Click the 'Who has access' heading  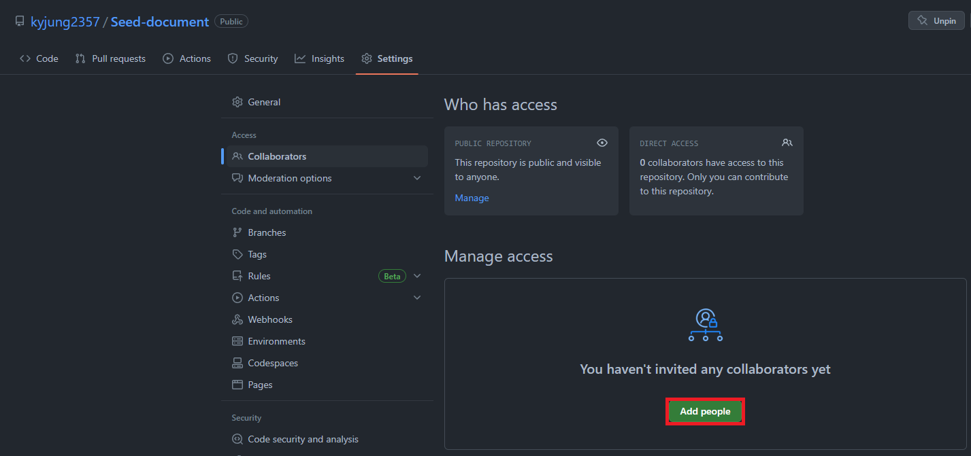pyautogui.click(x=501, y=105)
